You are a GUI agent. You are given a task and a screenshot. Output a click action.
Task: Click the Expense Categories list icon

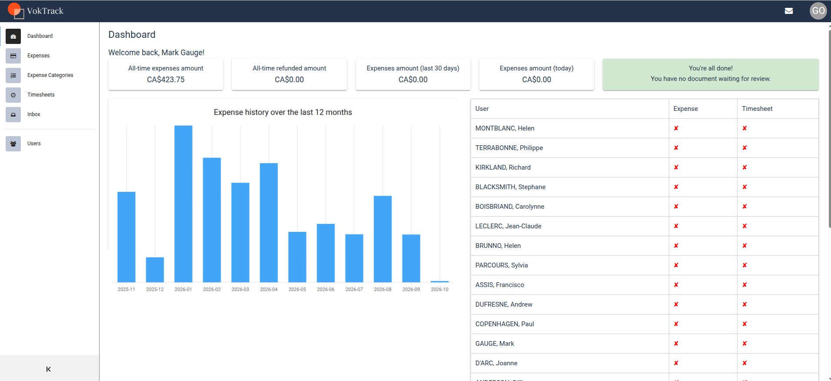click(x=13, y=76)
